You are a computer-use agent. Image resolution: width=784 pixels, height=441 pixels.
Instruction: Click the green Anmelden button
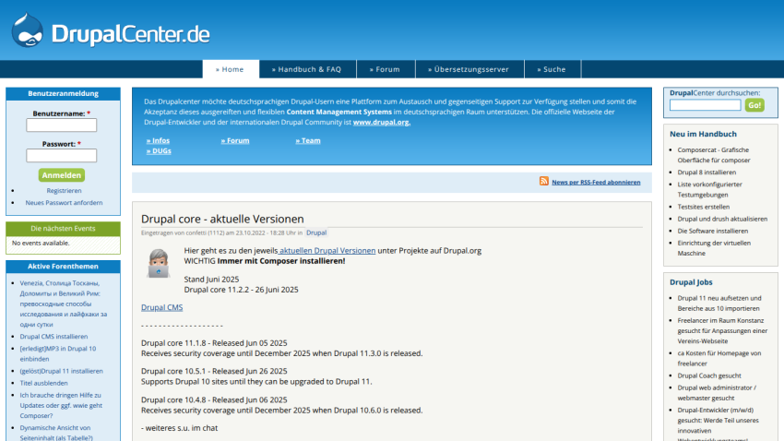pyautogui.click(x=62, y=175)
